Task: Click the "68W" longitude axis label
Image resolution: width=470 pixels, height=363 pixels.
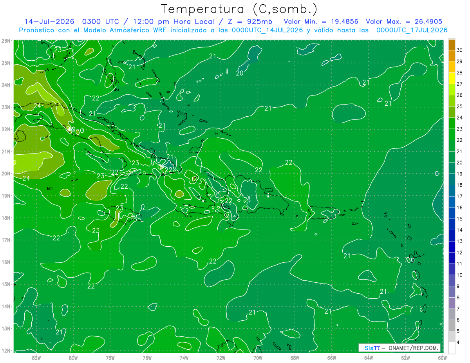Action: (295, 357)
